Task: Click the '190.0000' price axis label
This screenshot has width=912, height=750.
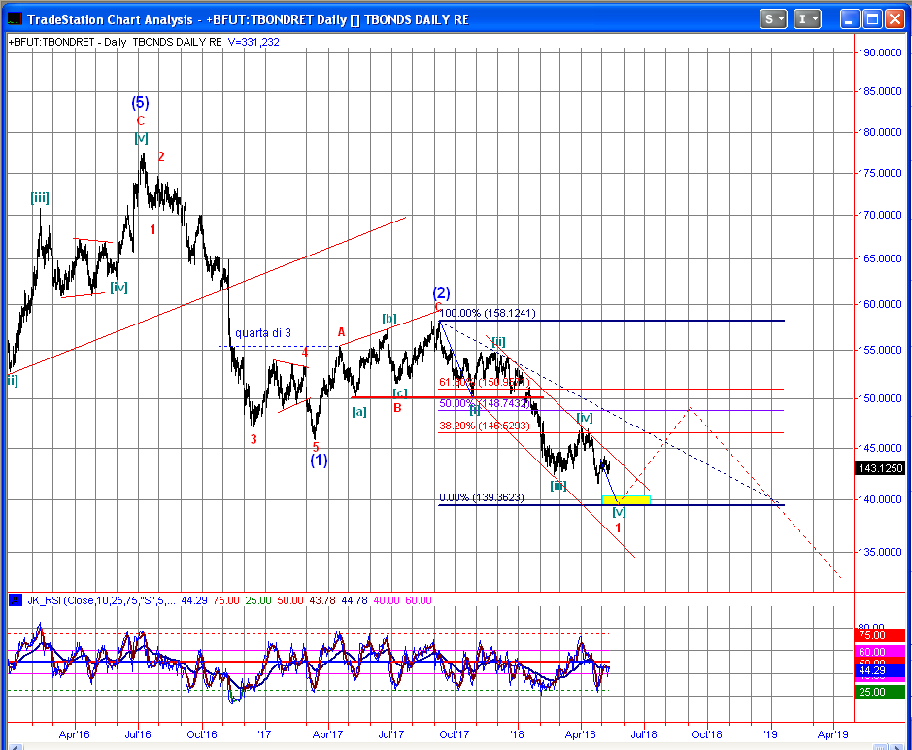Action: [881, 52]
